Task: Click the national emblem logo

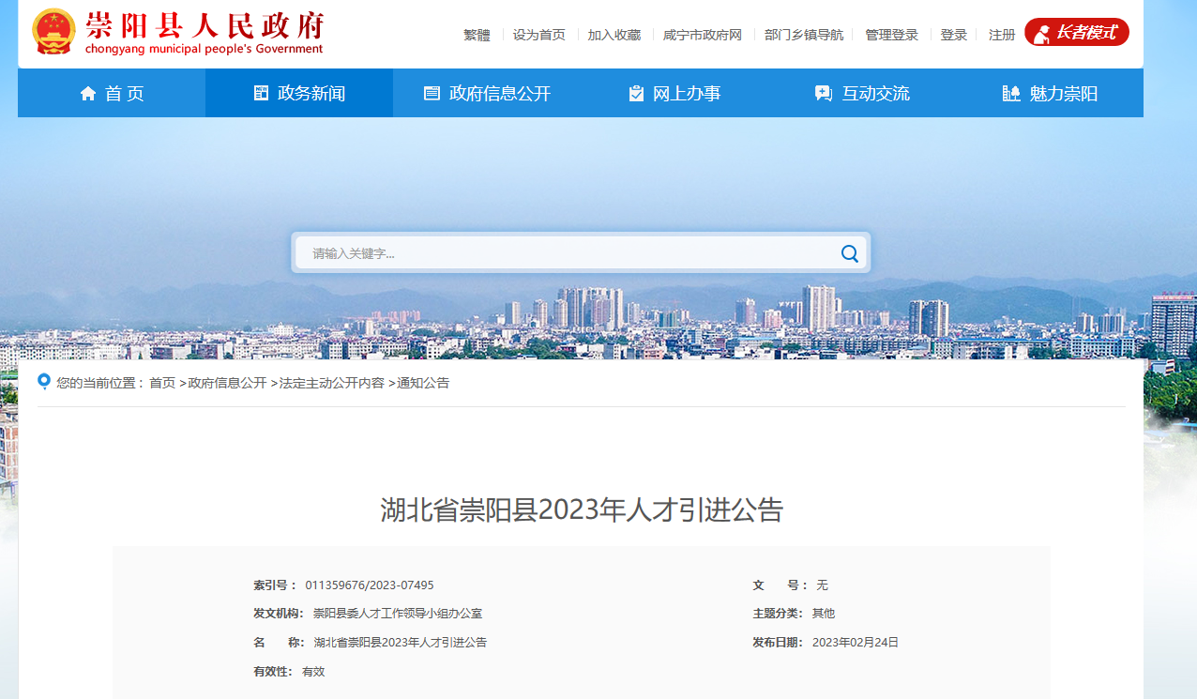Action: pos(54,33)
